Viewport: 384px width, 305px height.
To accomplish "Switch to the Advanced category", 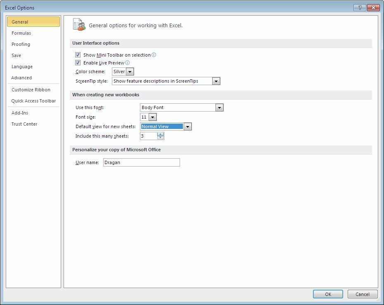I will (x=33, y=78).
